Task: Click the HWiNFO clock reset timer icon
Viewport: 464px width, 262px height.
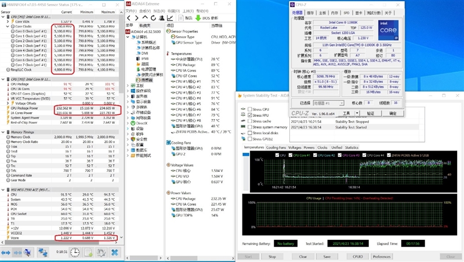Action: pos(75,253)
